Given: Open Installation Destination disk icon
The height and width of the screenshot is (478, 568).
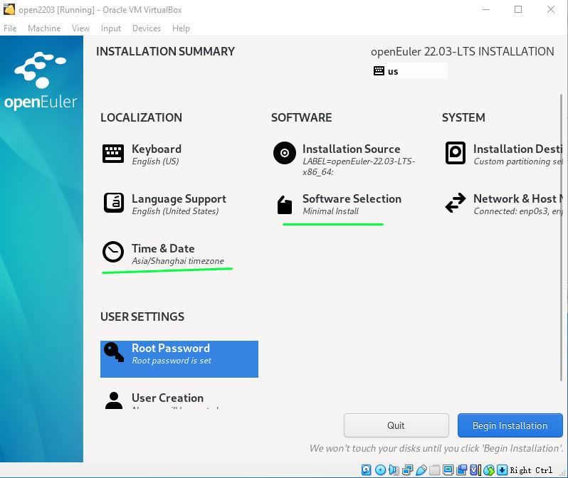Looking at the screenshot, I should (x=456, y=153).
